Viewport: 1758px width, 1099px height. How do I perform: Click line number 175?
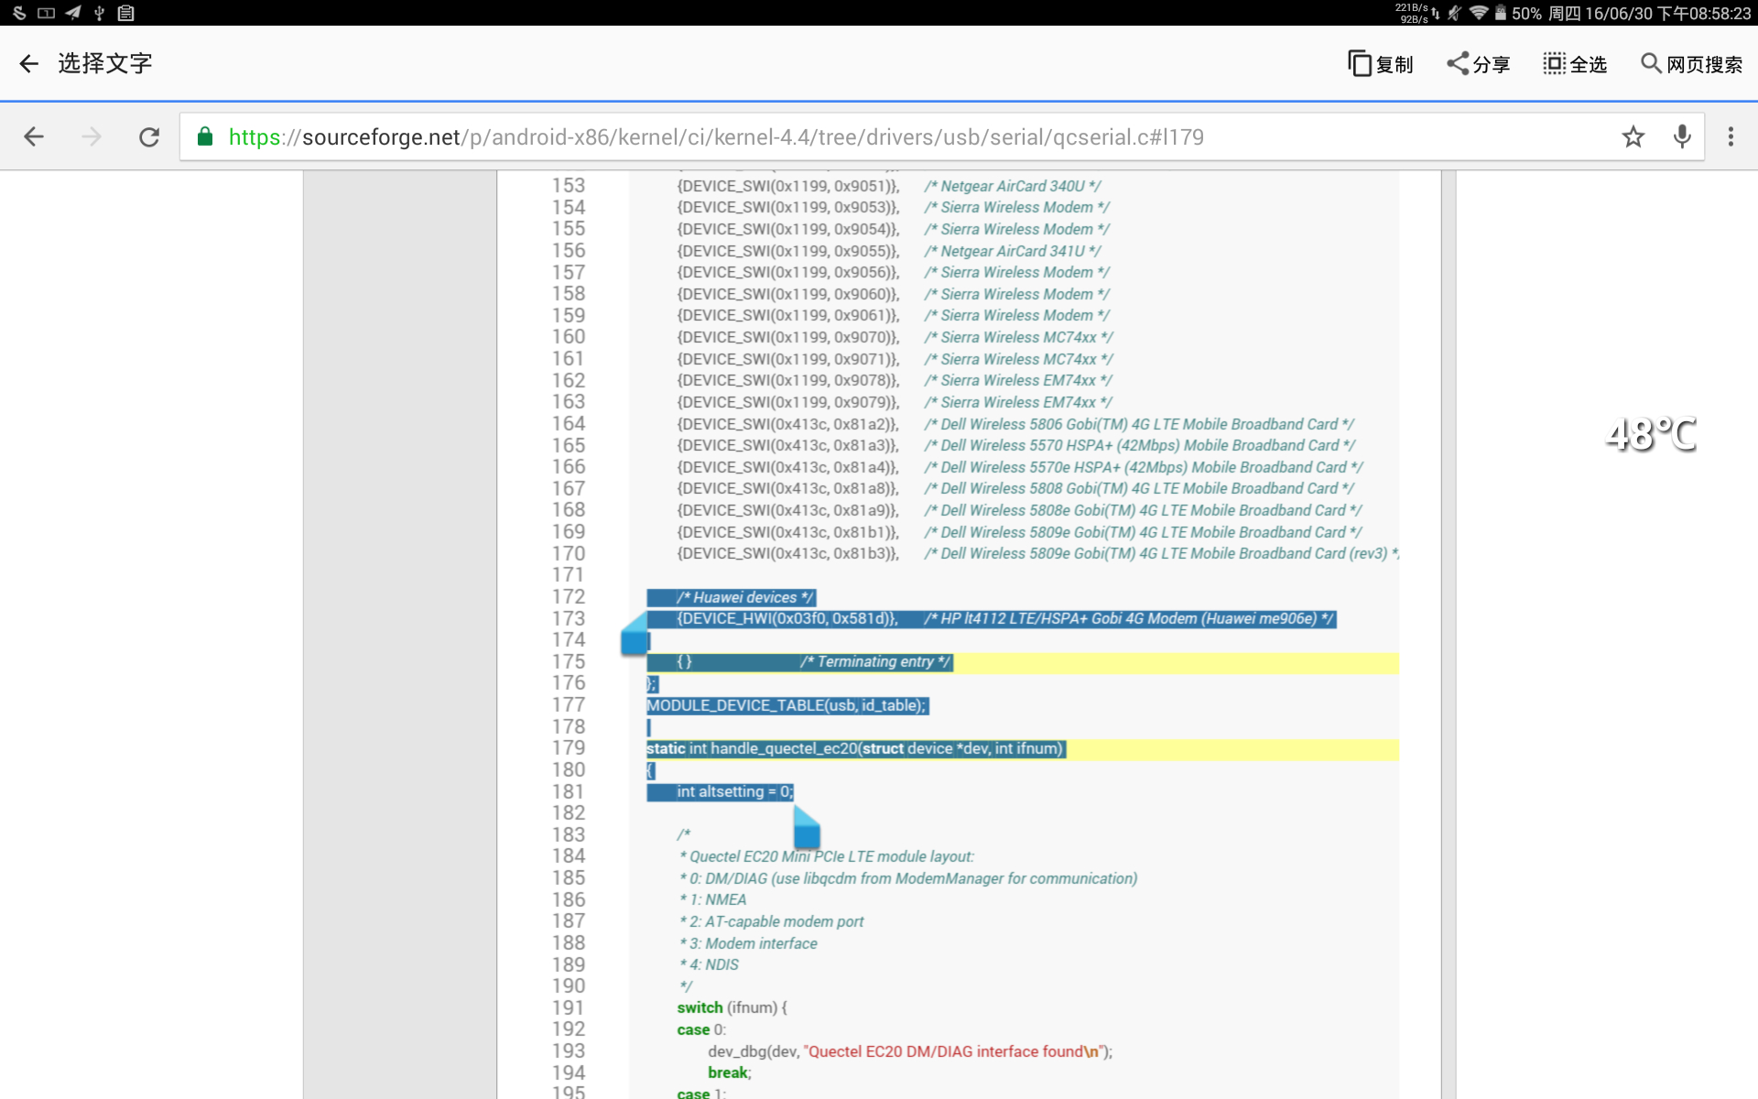tap(569, 661)
